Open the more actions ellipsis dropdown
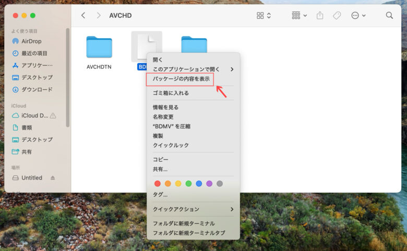Screen dimensions: 407x251 pyautogui.click(x=358, y=16)
